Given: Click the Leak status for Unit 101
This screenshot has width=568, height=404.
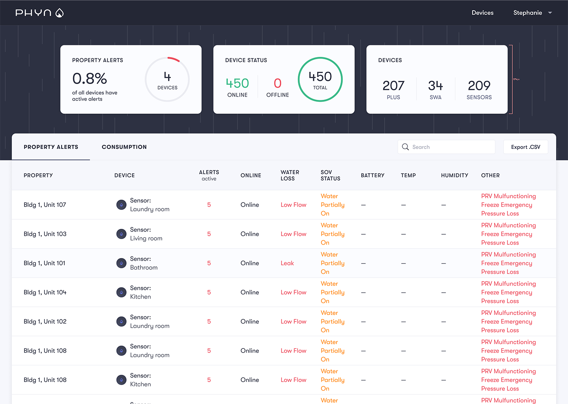Looking at the screenshot, I should 287,263.
